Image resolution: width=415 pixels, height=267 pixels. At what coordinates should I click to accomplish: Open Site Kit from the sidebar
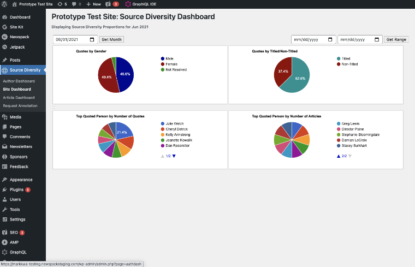[x=16, y=27]
